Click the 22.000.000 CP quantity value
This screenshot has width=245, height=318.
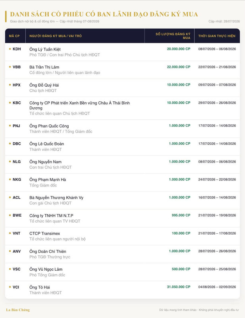(179, 67)
